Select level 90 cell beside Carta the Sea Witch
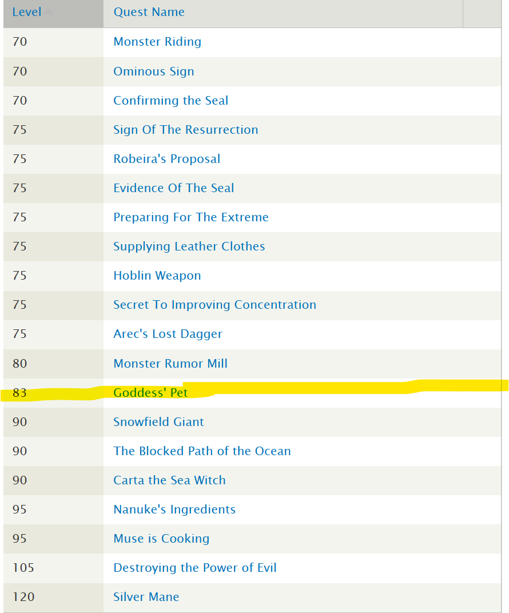 (x=53, y=480)
